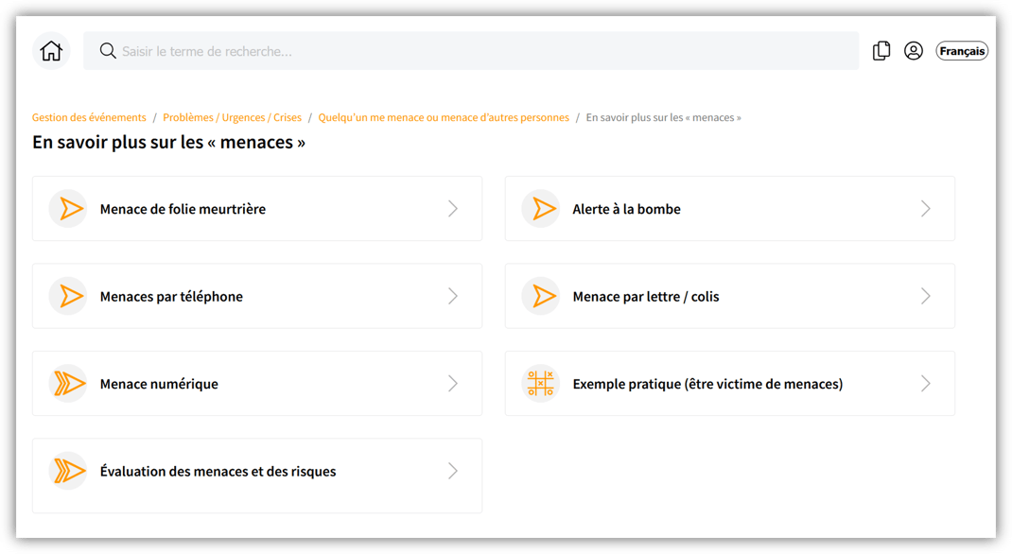Click the search magnifier icon

(108, 51)
